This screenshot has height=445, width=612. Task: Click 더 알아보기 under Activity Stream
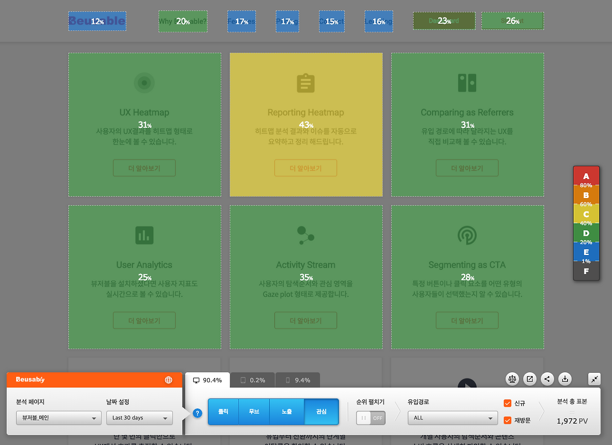point(306,321)
